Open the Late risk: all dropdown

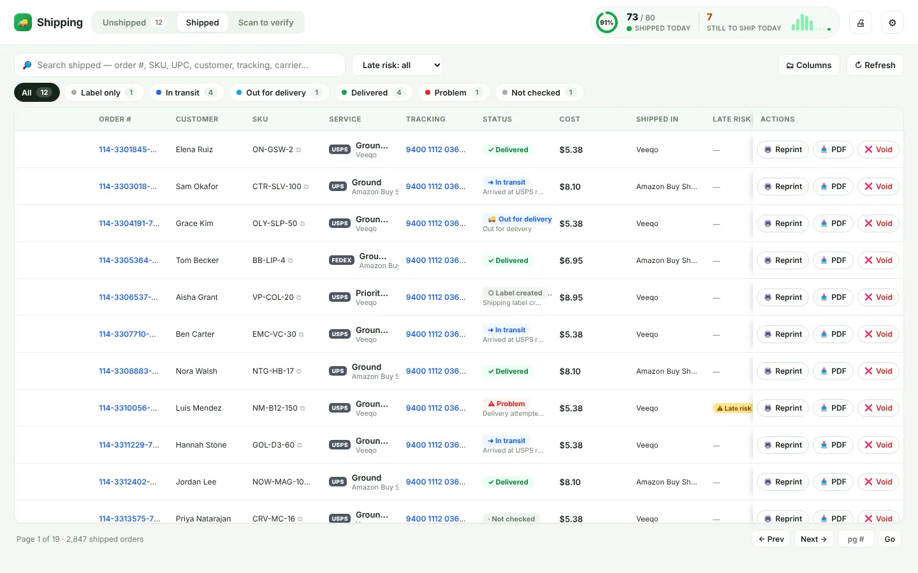(397, 65)
